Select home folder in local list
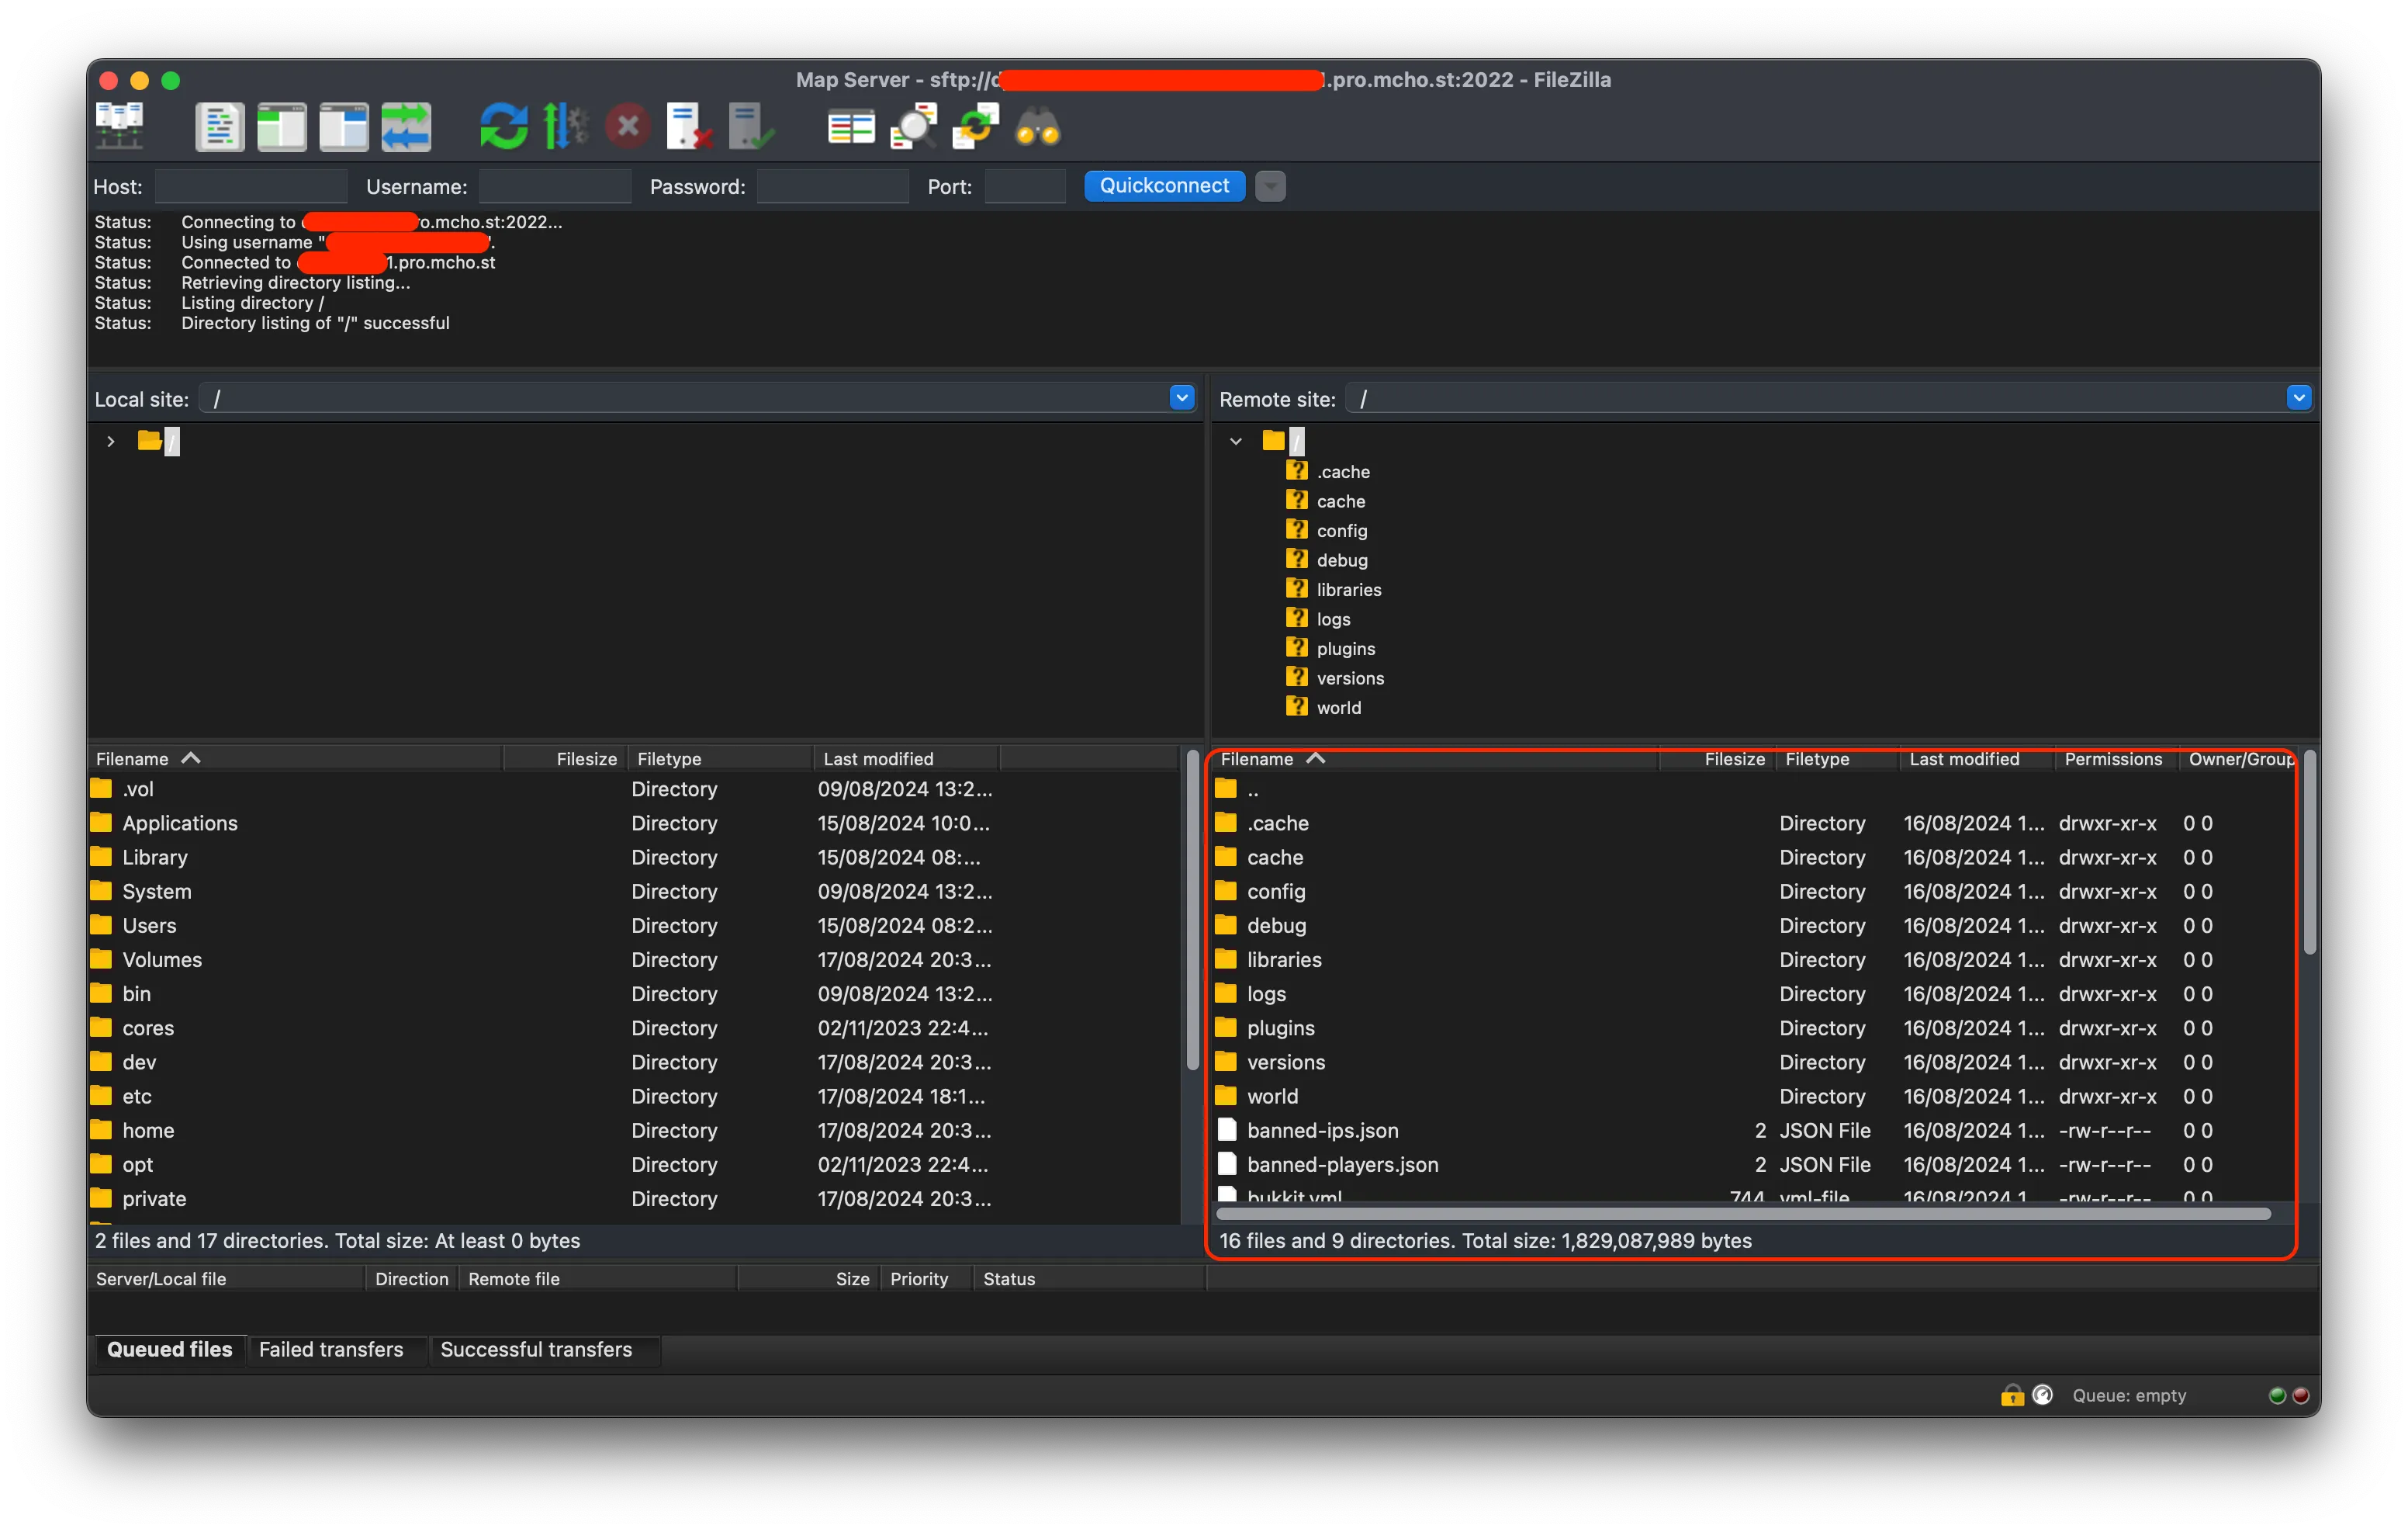The width and height of the screenshot is (2408, 1532). tap(634, 1131)
